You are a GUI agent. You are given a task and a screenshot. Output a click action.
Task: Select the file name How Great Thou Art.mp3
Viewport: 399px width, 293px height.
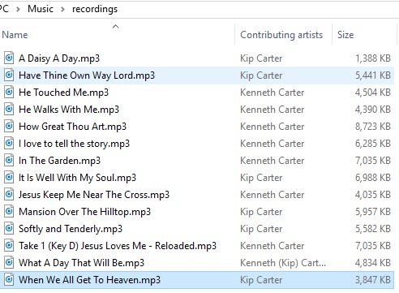click(x=72, y=127)
